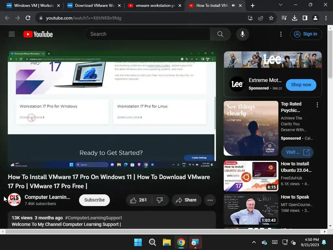Open the media control button in Chrome
The height and width of the screenshot is (250, 333).
point(284,18)
